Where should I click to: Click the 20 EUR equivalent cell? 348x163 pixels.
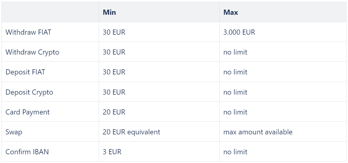(x=131, y=132)
